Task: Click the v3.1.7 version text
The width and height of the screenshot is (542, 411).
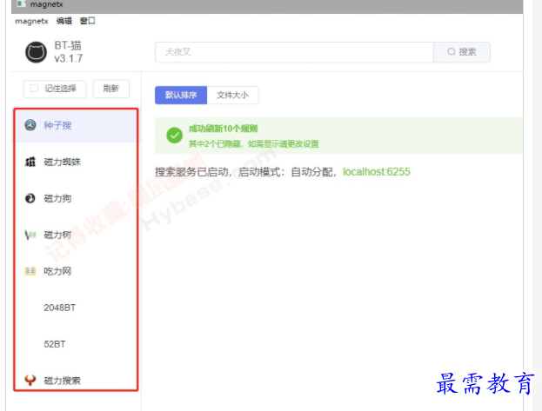Action: tap(69, 58)
